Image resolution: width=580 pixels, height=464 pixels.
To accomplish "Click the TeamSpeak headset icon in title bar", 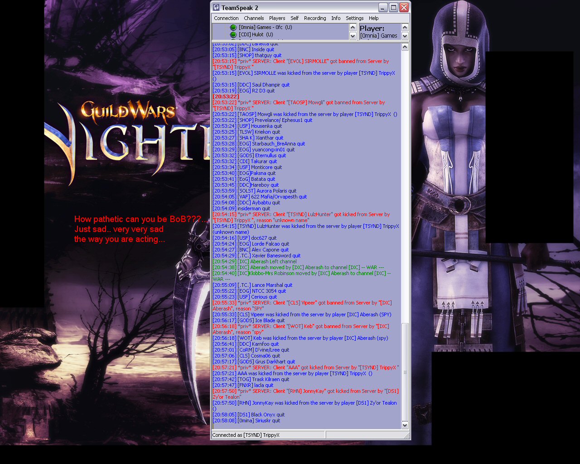I will point(217,7).
